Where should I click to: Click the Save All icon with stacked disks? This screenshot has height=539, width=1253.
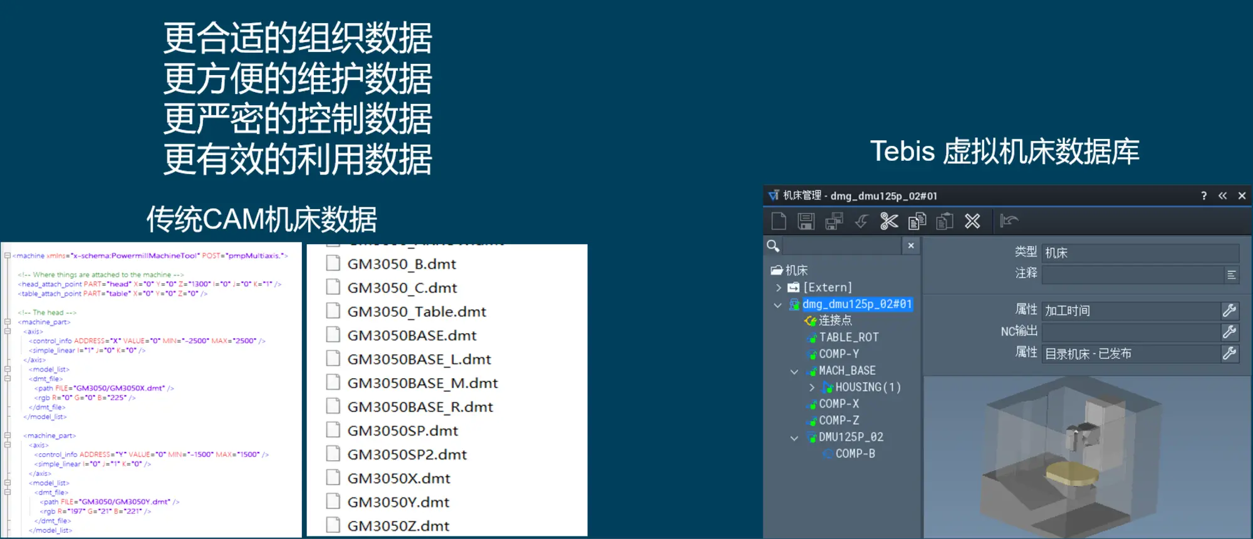(834, 221)
